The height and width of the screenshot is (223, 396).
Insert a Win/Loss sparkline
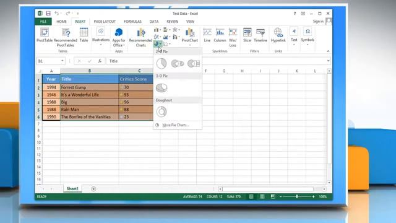pyautogui.click(x=233, y=37)
